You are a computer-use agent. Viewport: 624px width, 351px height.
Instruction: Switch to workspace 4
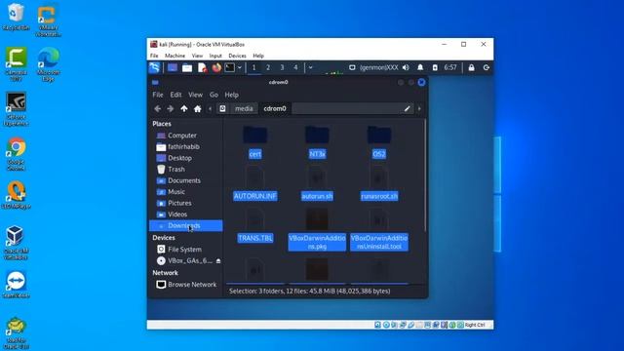[x=295, y=67]
